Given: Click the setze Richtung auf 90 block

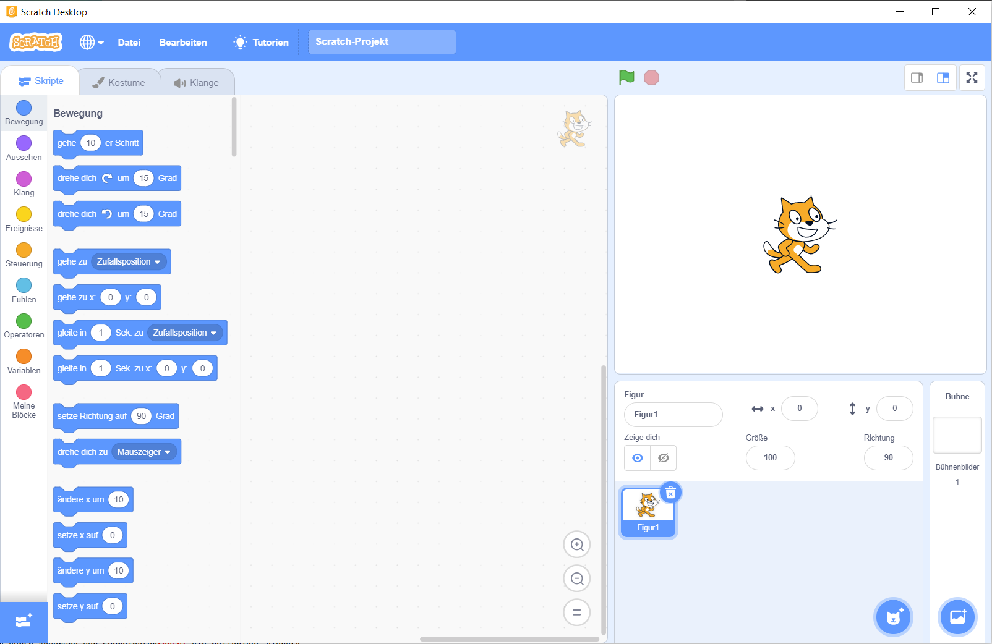Looking at the screenshot, I should [116, 416].
